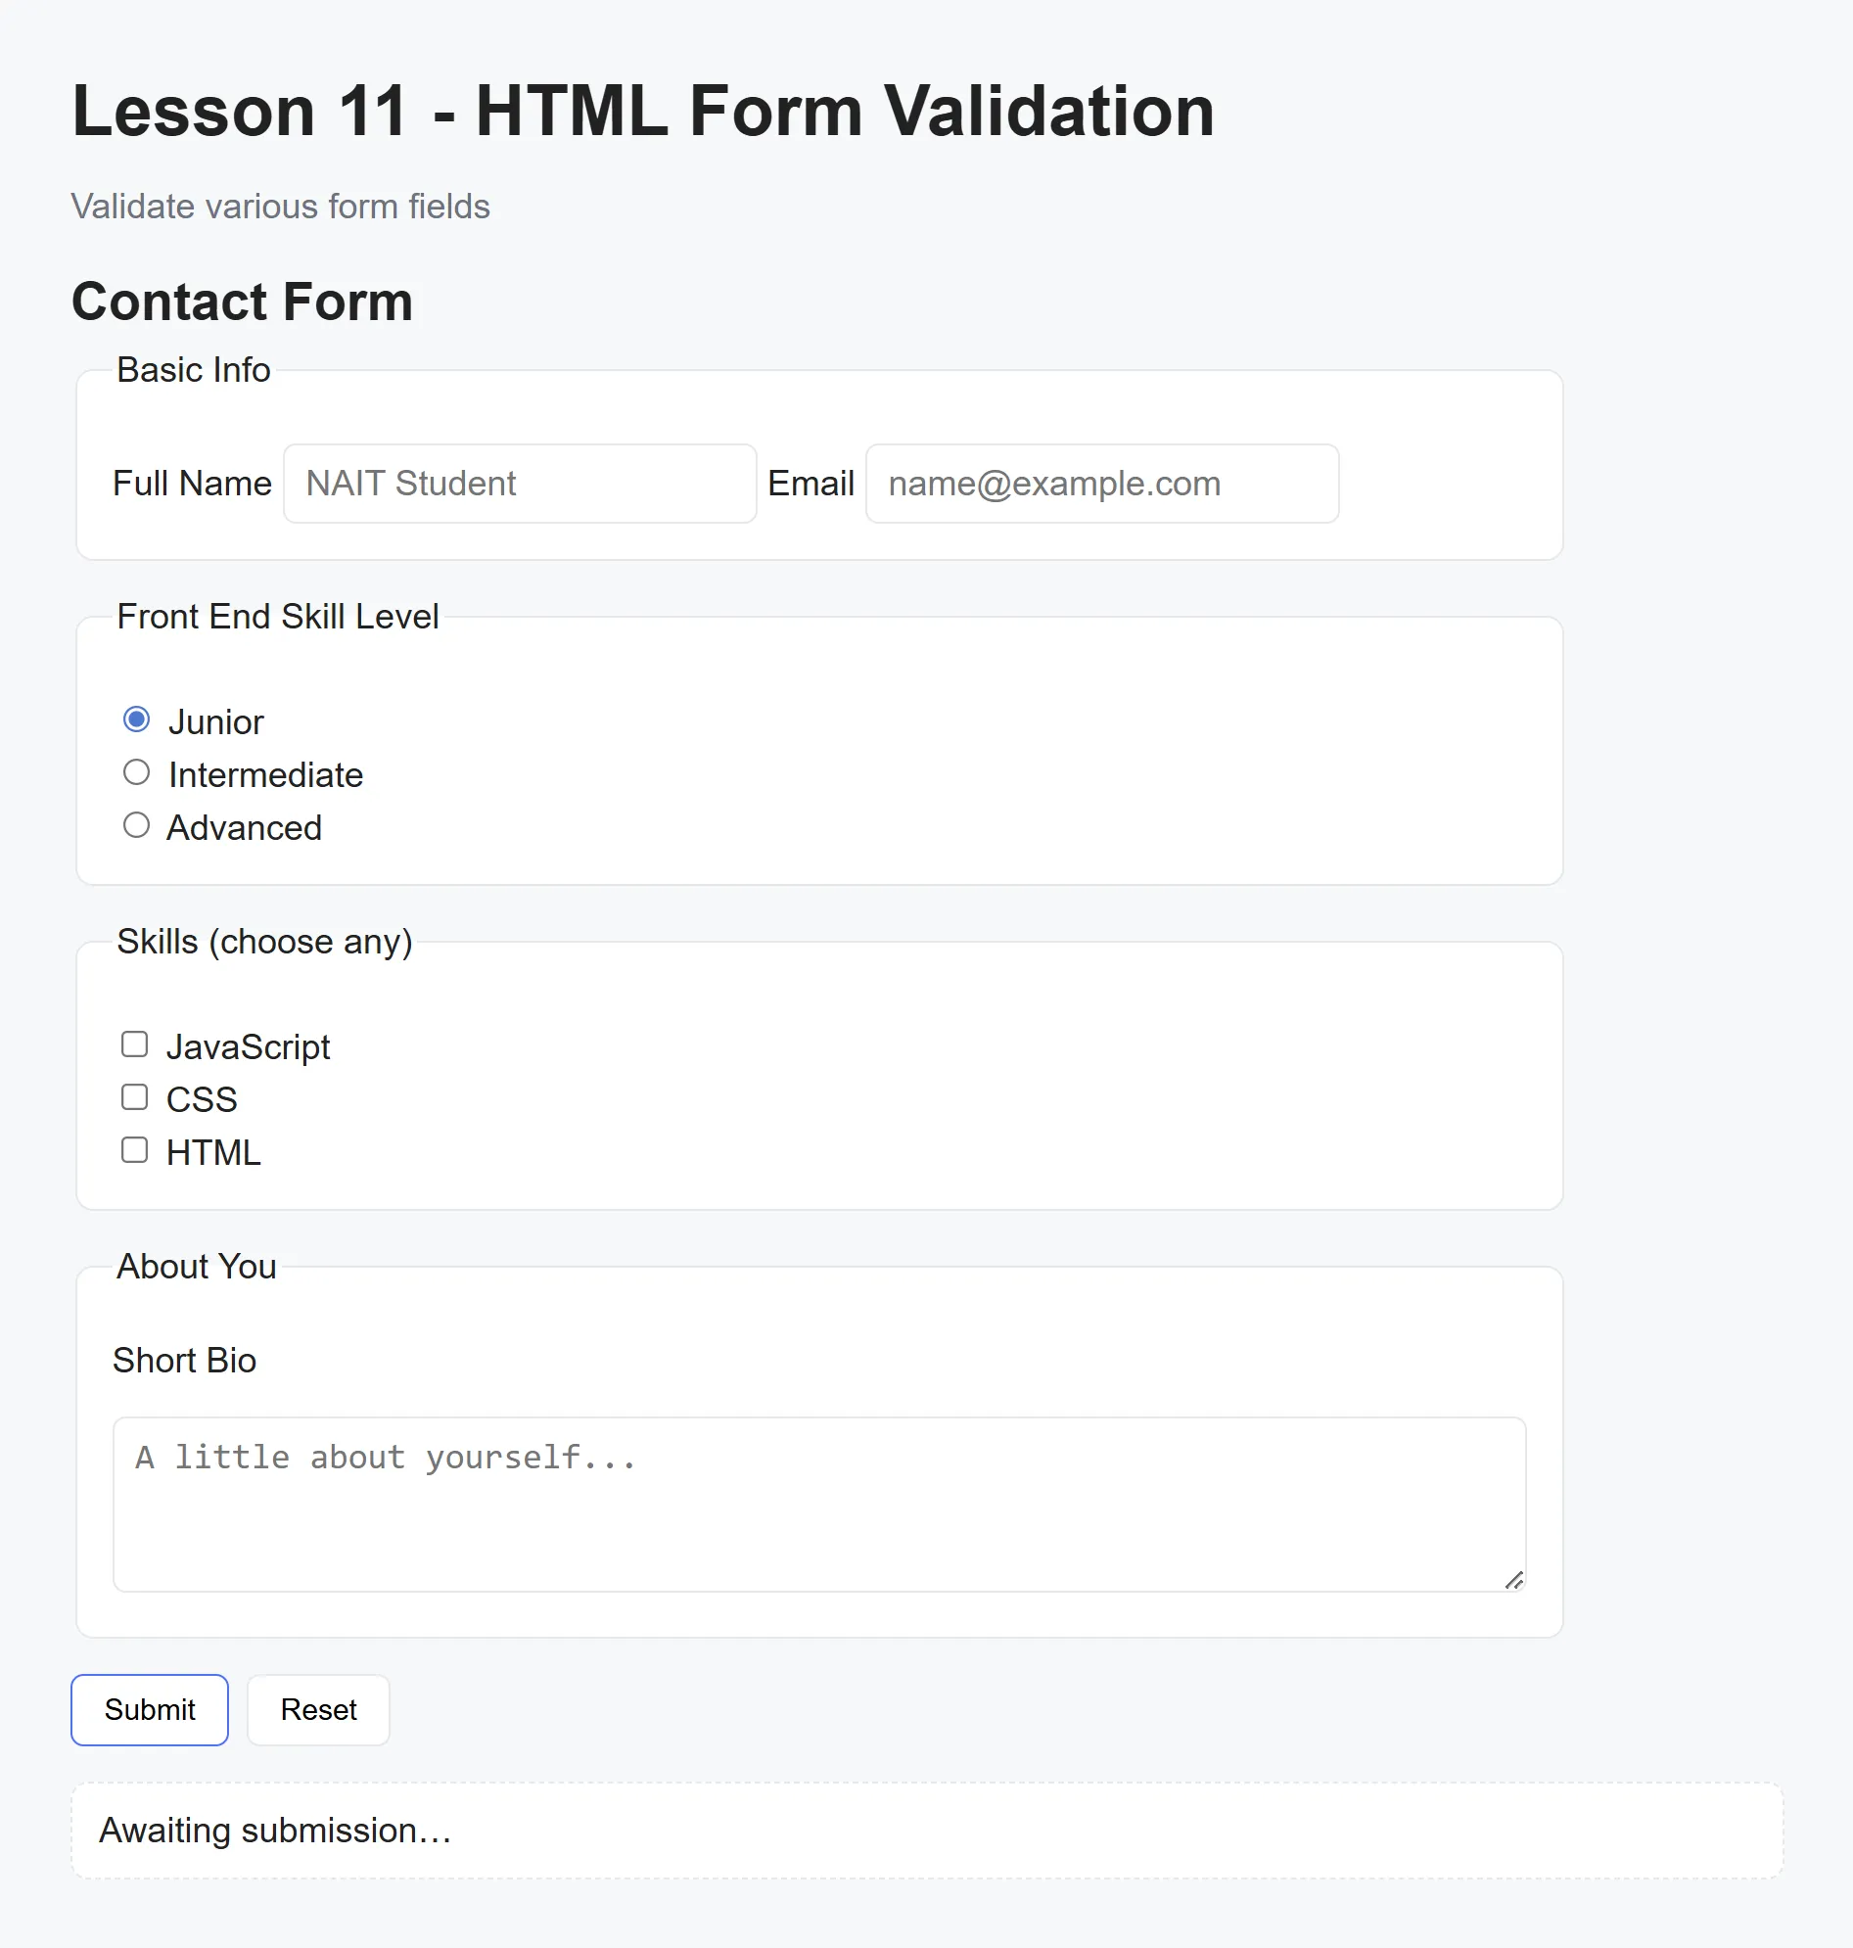
Task: Click the already selected Junior radio button
Action: click(x=136, y=720)
